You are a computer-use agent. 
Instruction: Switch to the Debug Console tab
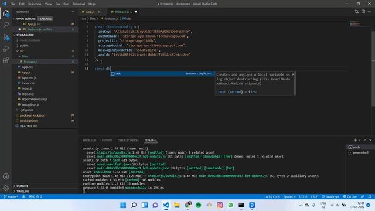(128, 141)
